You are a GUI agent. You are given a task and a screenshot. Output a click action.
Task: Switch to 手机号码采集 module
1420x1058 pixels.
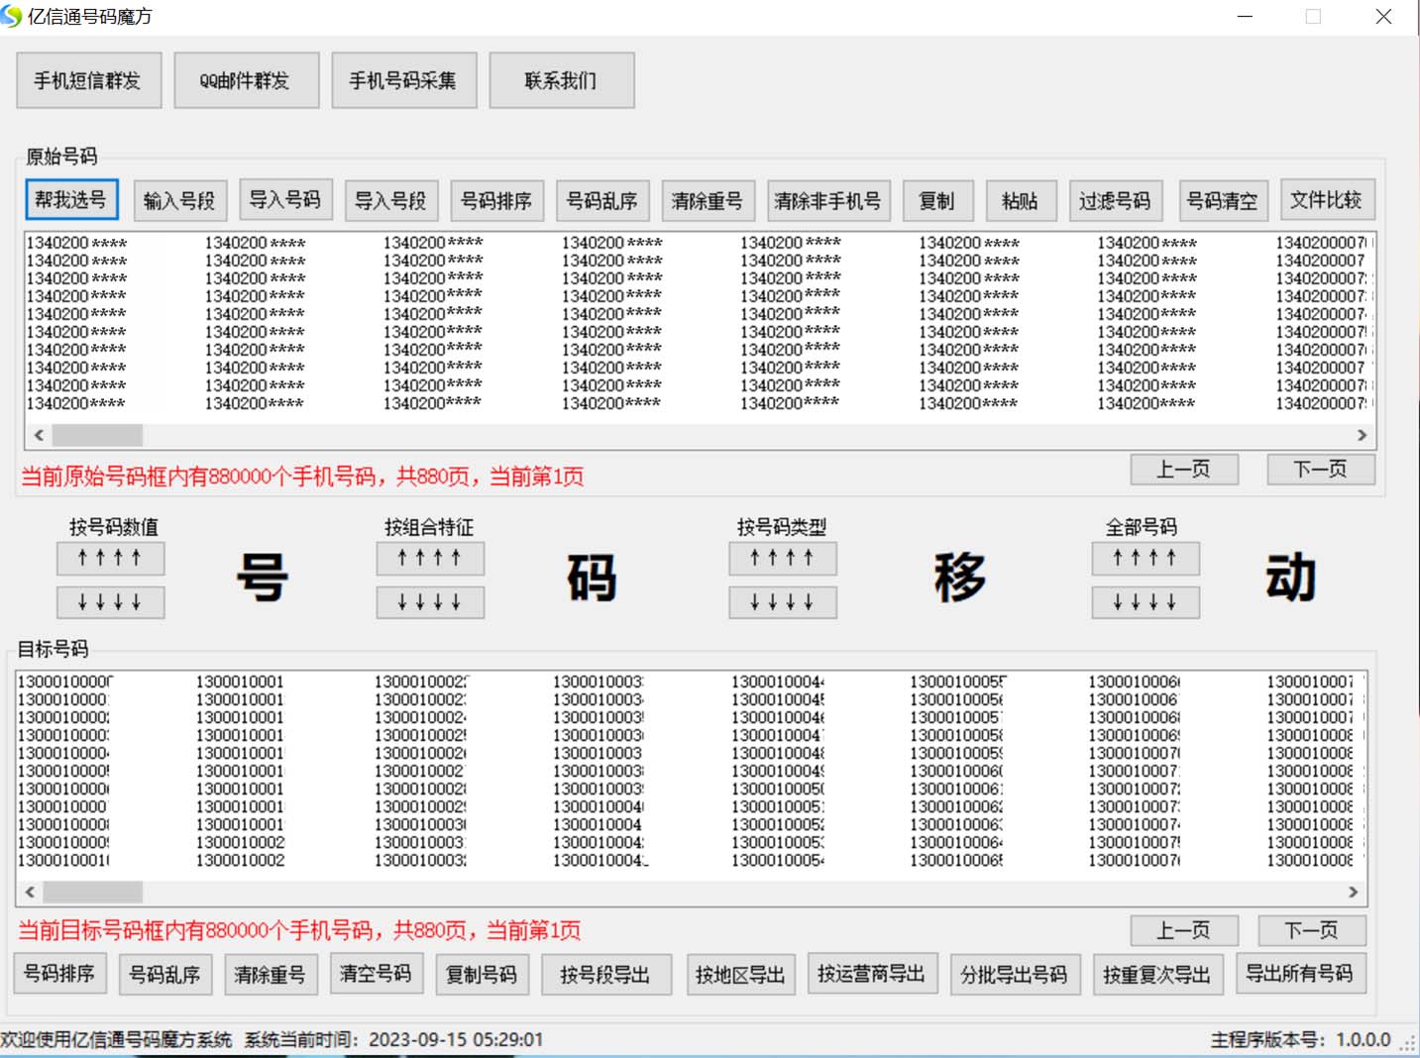point(403,80)
